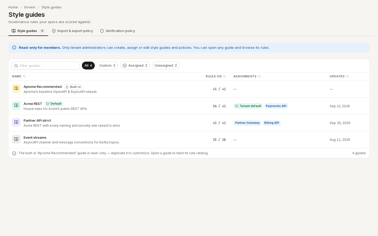Viewport: 378px width, 236px height.
Task: Click the Aug 11, 2026 updated date
Action: pos(340,140)
